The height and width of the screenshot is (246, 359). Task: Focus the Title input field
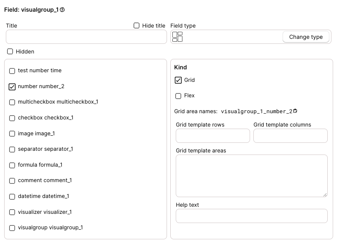tap(86, 37)
